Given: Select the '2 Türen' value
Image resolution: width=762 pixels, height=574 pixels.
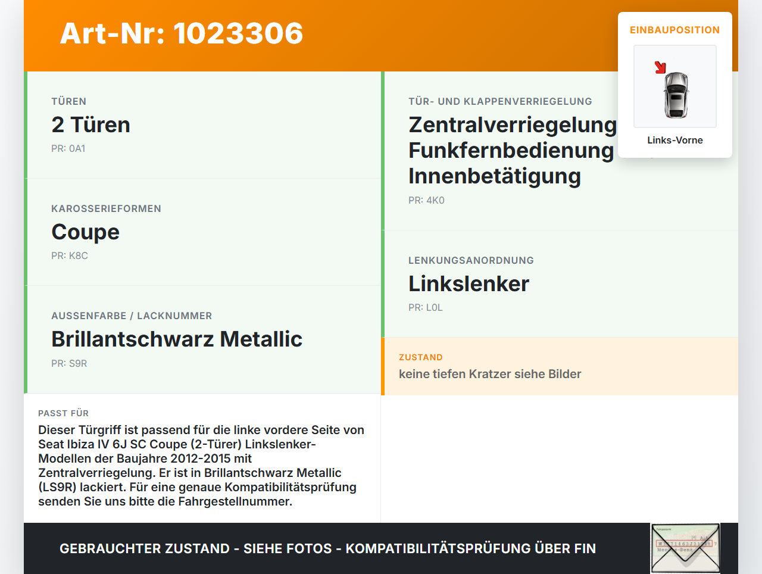Looking at the screenshot, I should [91, 124].
